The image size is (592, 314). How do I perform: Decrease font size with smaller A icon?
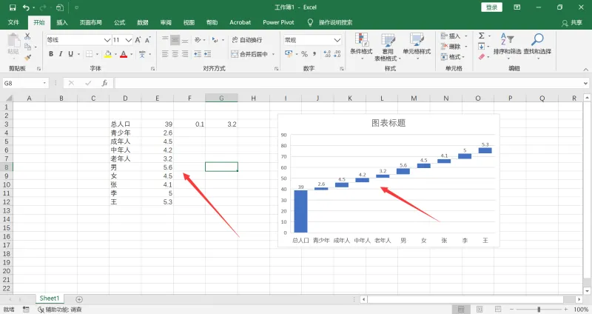point(147,40)
